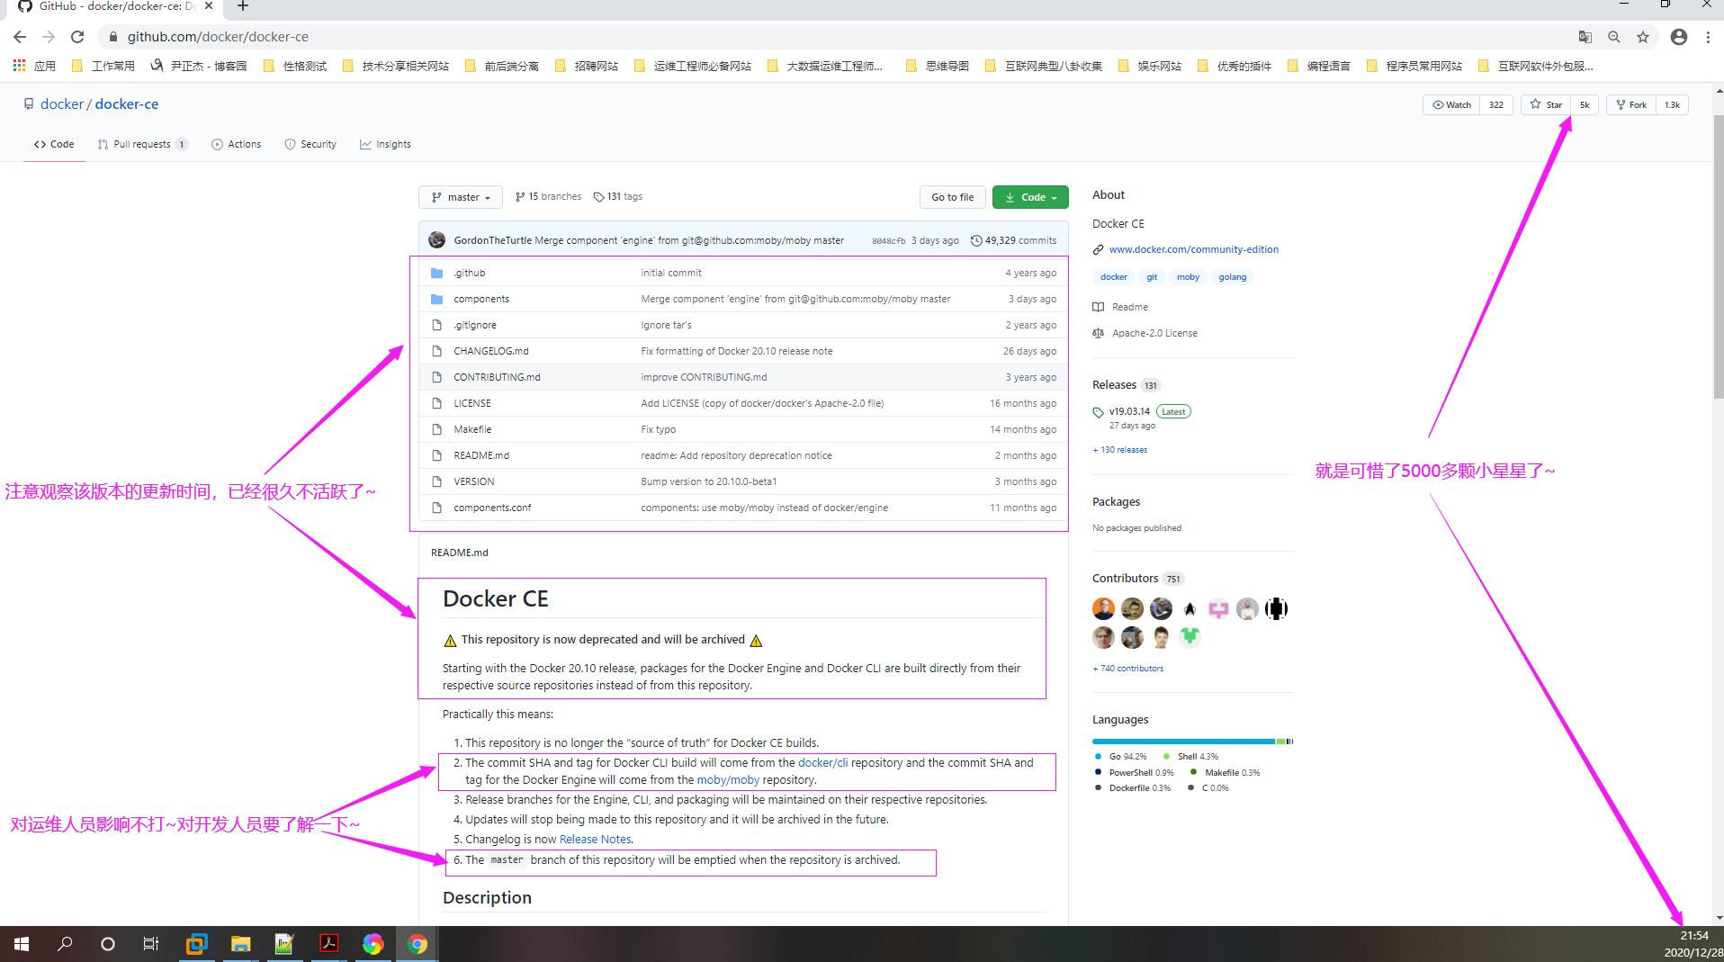Click the Star button on the repository
The image size is (1724, 962).
point(1546,105)
